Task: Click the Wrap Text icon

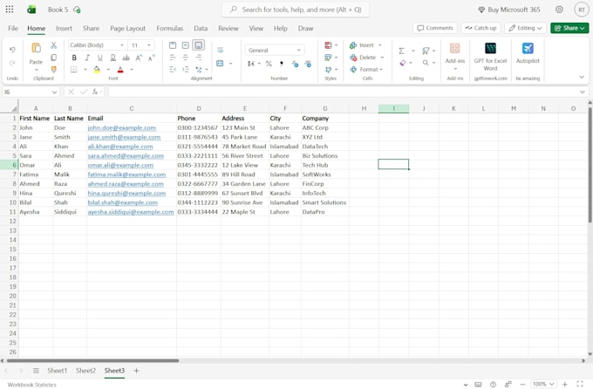Action: [x=220, y=50]
